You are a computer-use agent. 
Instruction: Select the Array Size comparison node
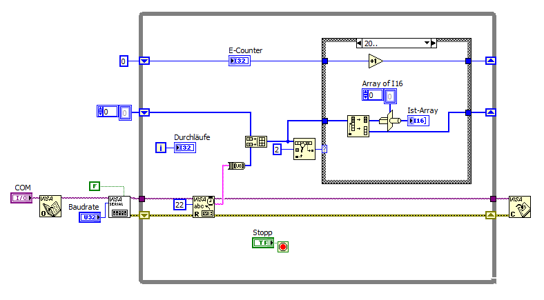click(304, 149)
